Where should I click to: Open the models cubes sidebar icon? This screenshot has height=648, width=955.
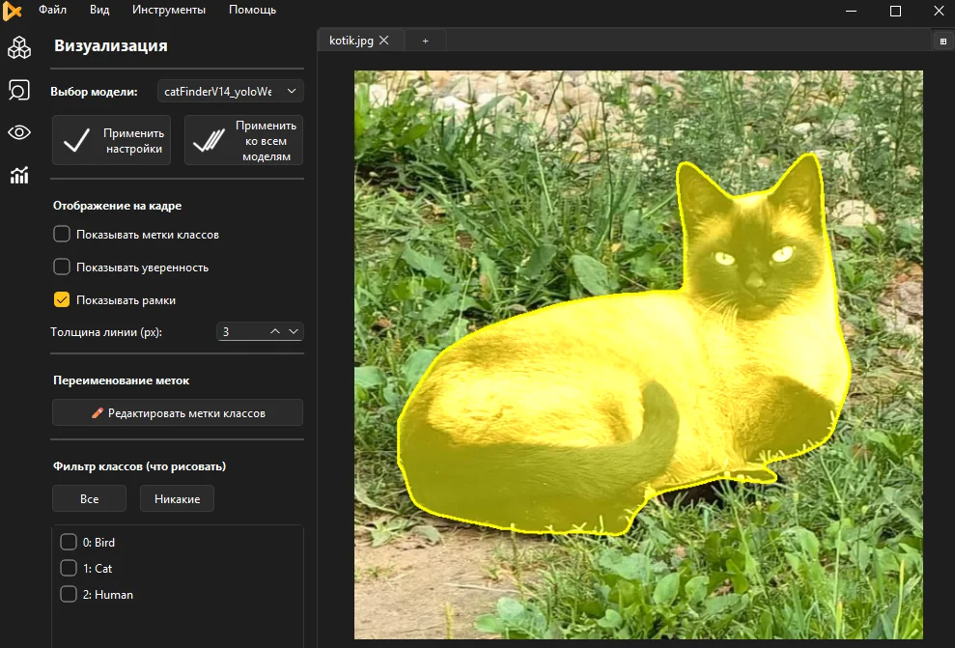pos(19,47)
